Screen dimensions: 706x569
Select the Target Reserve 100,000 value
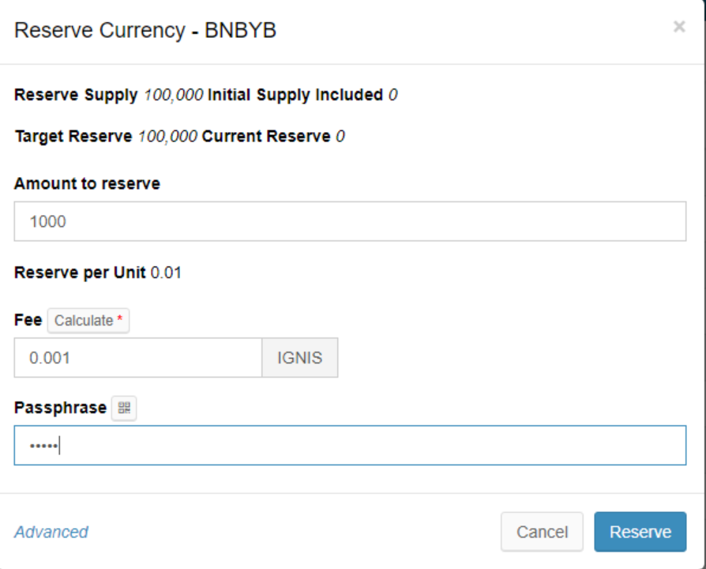click(x=167, y=136)
